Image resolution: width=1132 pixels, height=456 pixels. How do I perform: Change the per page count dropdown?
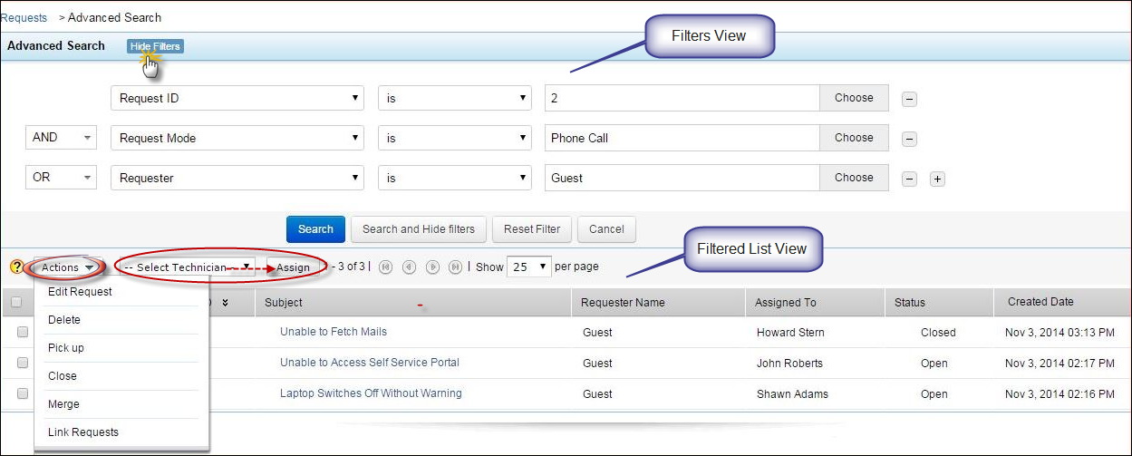(x=529, y=267)
